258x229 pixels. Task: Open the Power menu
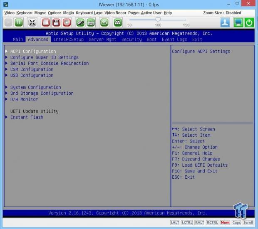[134, 13]
